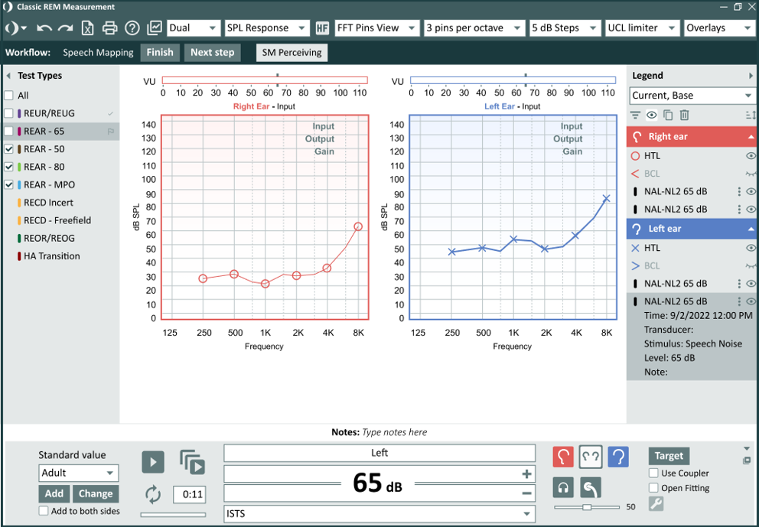Select the red right ear icon
Image resolution: width=759 pixels, height=527 pixels.
(563, 457)
